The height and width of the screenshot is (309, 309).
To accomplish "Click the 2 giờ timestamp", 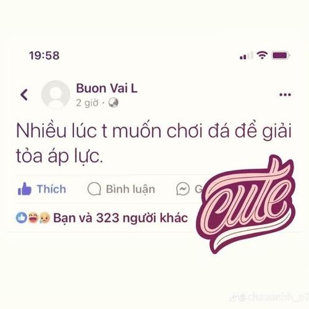I will coord(87,103).
